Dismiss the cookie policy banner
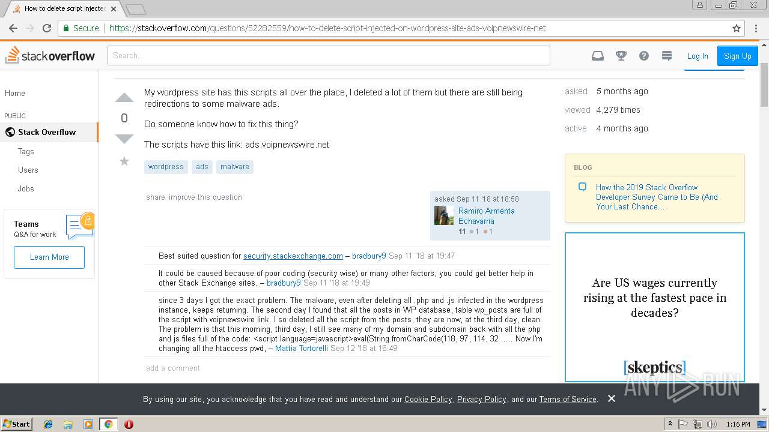The image size is (769, 432). click(612, 398)
